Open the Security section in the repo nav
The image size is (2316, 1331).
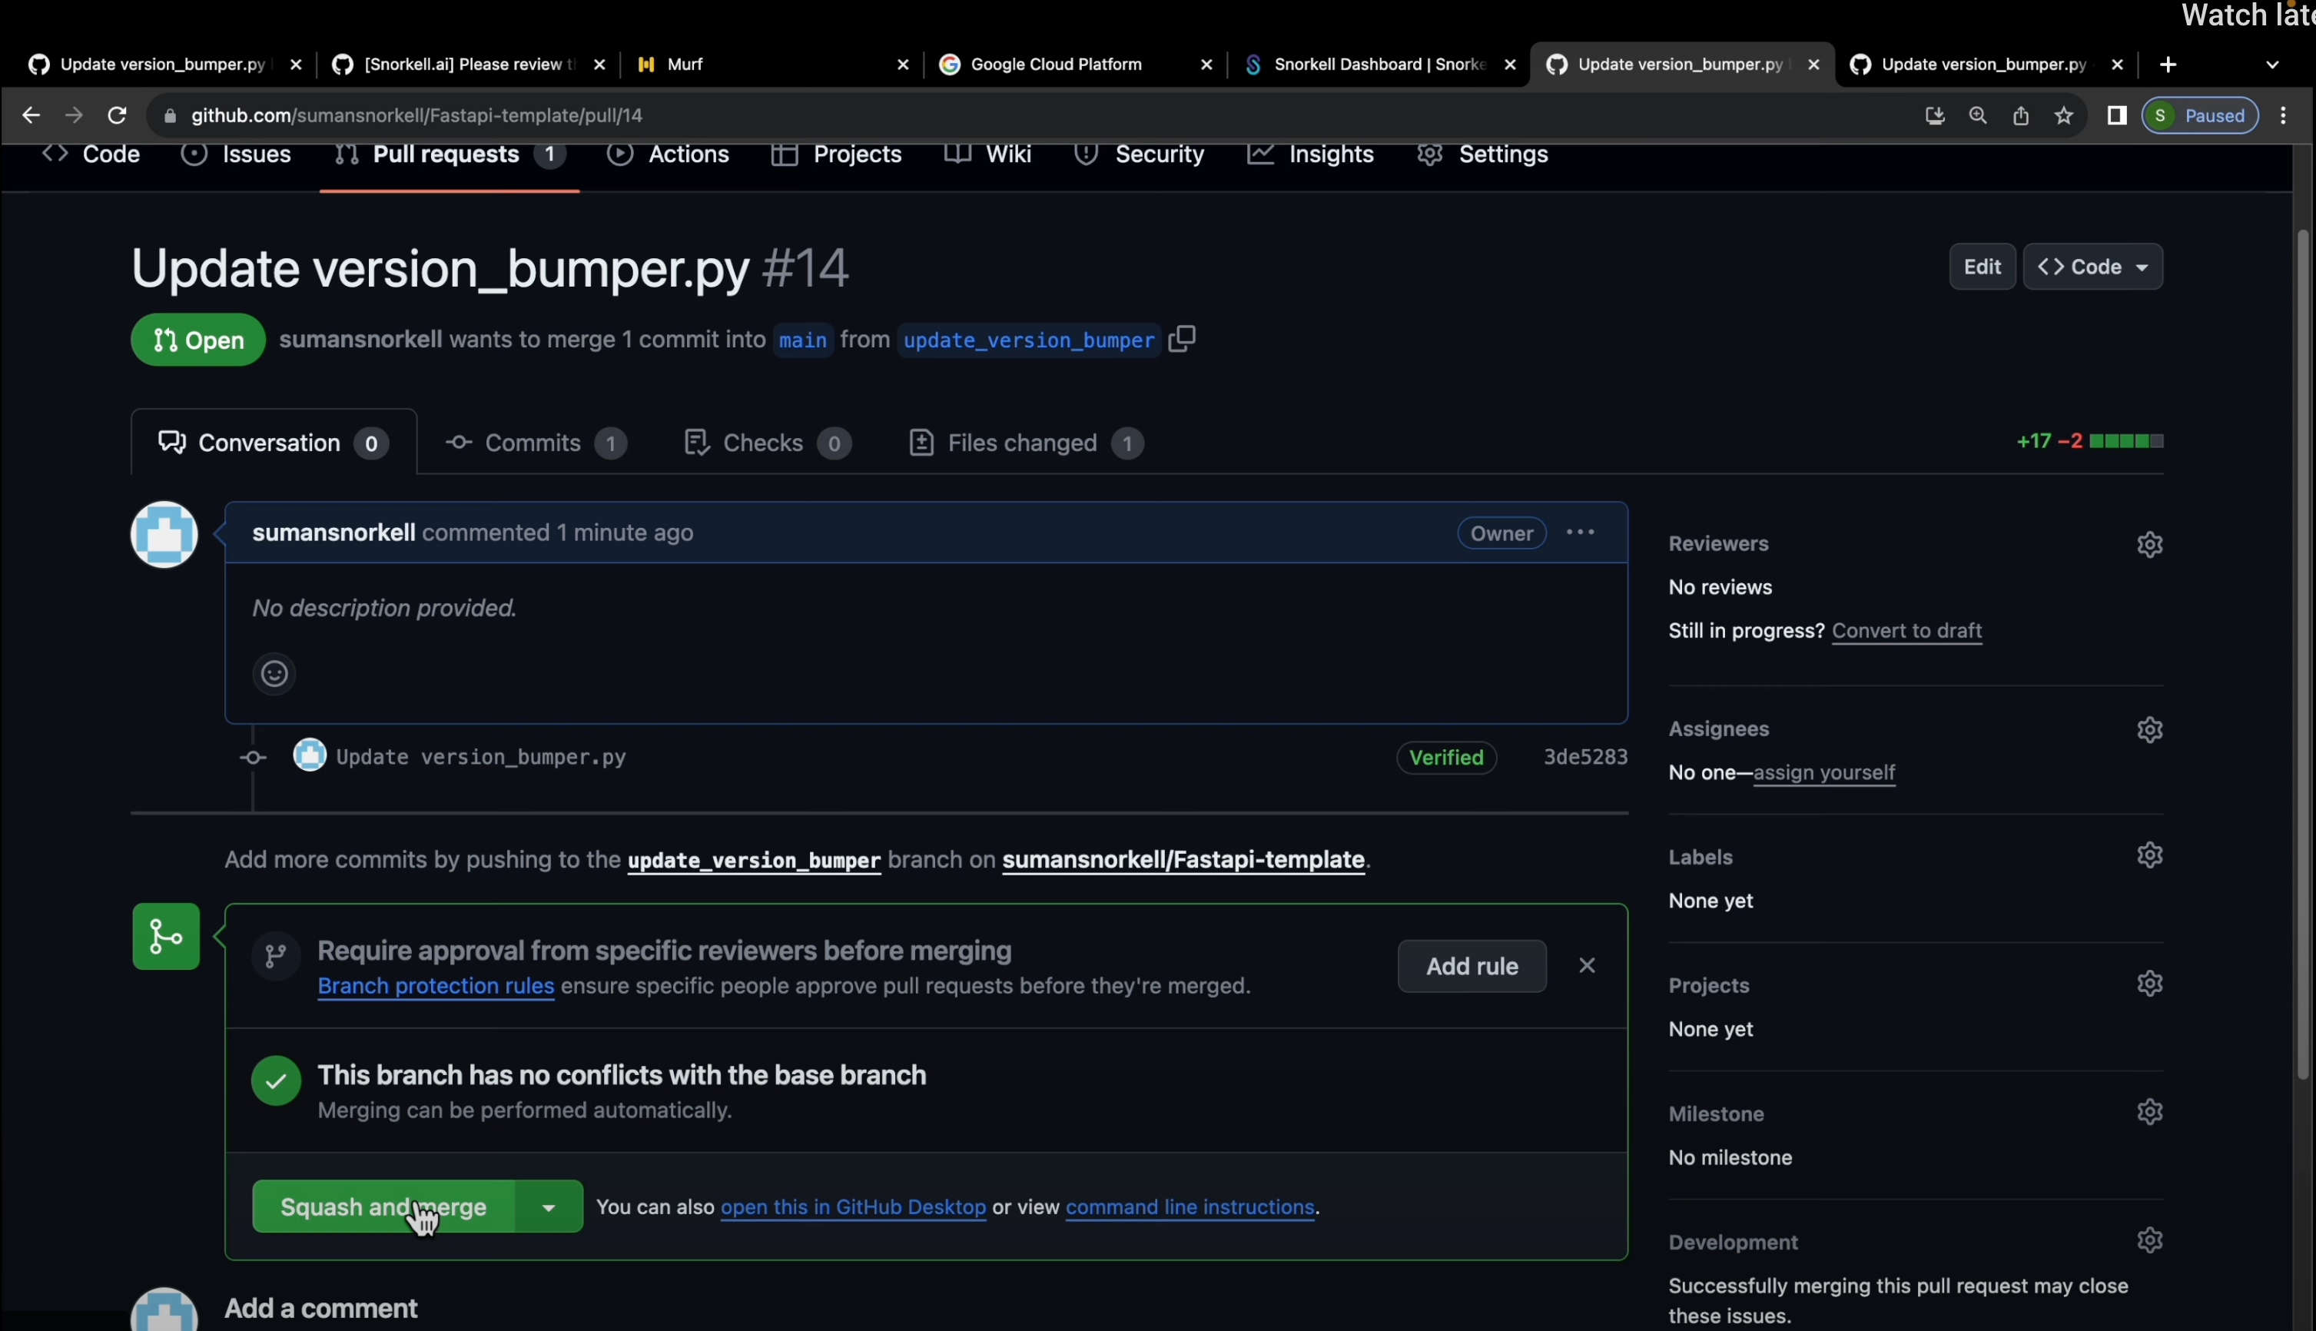click(x=1139, y=154)
